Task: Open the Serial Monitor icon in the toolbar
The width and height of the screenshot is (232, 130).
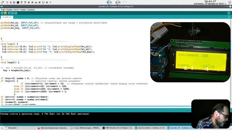Action: coord(229,13)
